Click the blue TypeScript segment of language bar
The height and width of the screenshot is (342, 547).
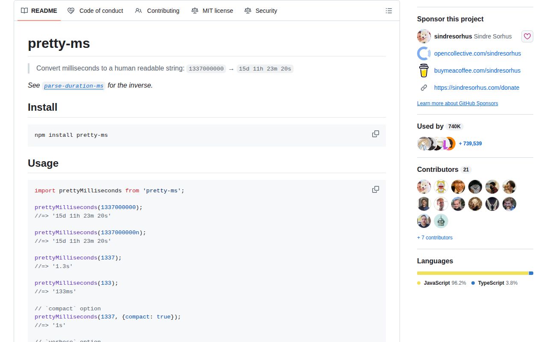tap(531, 273)
